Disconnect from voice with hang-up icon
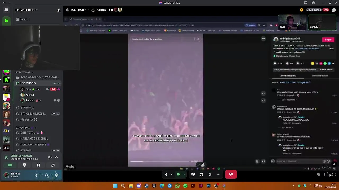The width and height of the screenshot is (339, 190). (x=56, y=157)
